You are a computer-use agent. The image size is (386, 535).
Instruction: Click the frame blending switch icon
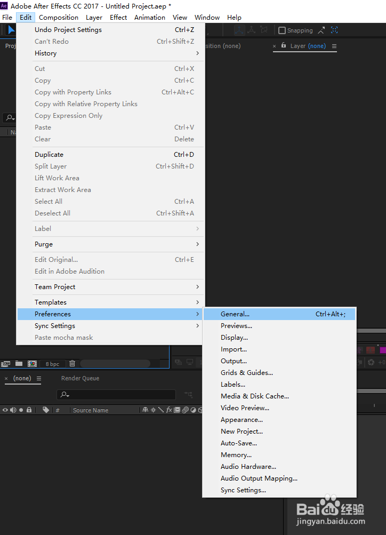177,410
